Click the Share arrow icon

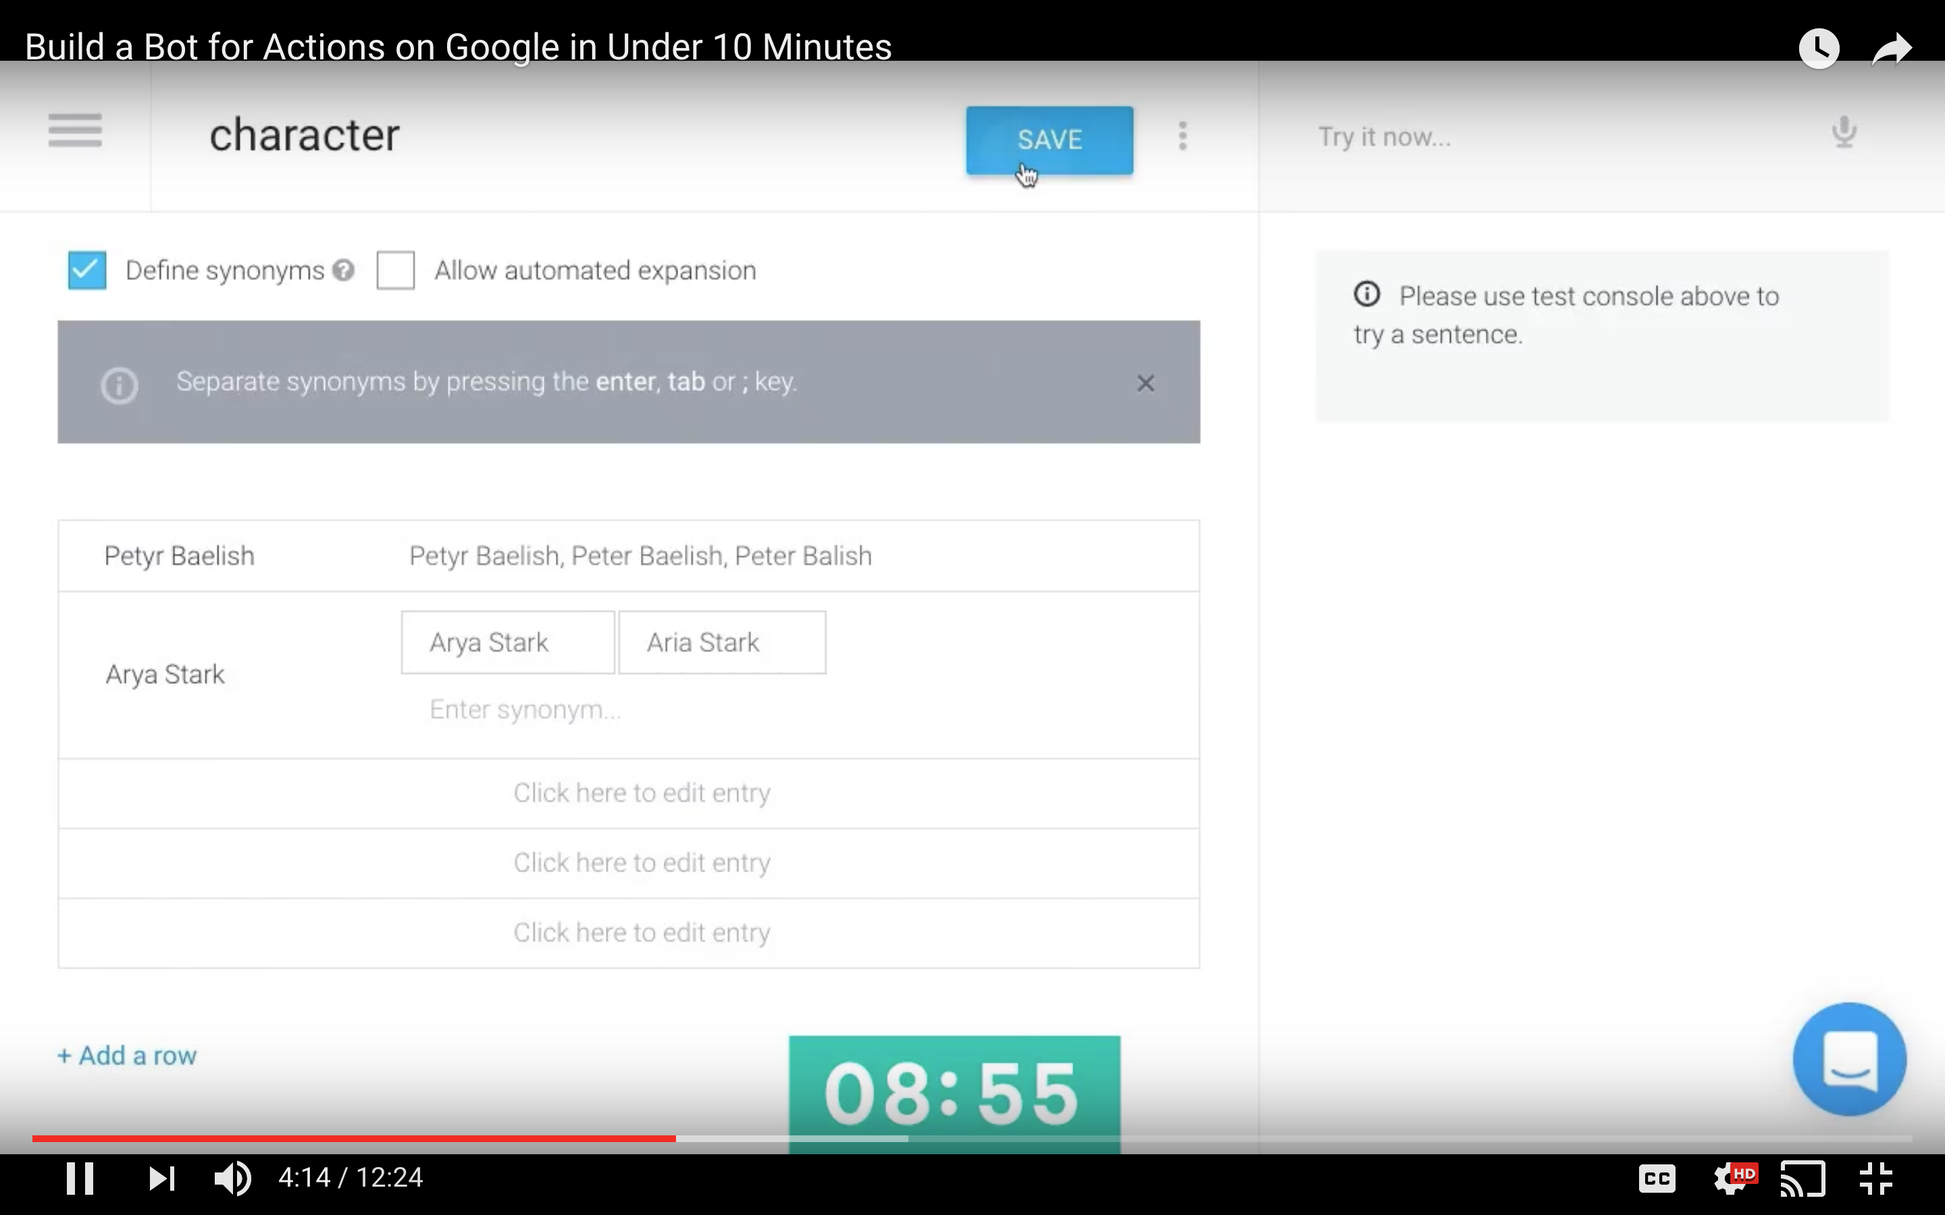[1891, 48]
